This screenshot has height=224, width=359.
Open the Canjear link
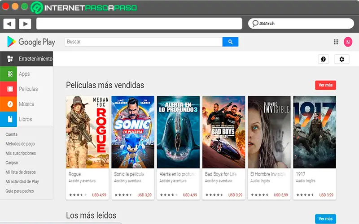[12, 163]
